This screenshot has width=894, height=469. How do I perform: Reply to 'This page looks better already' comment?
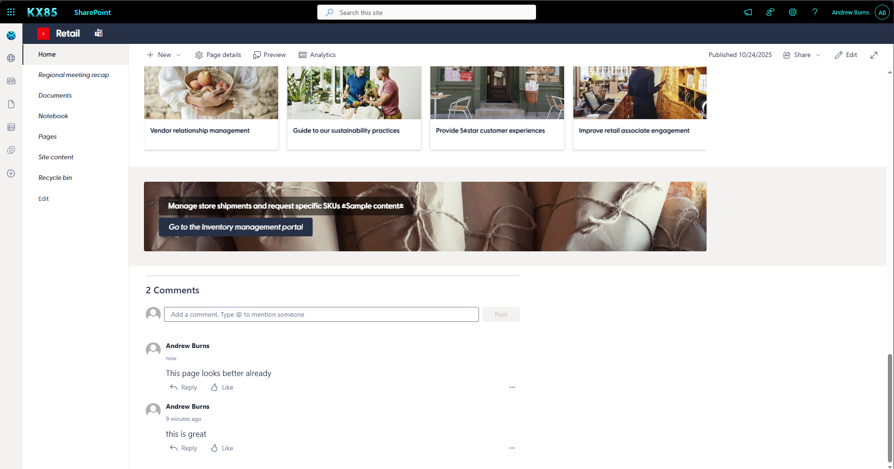184,388
